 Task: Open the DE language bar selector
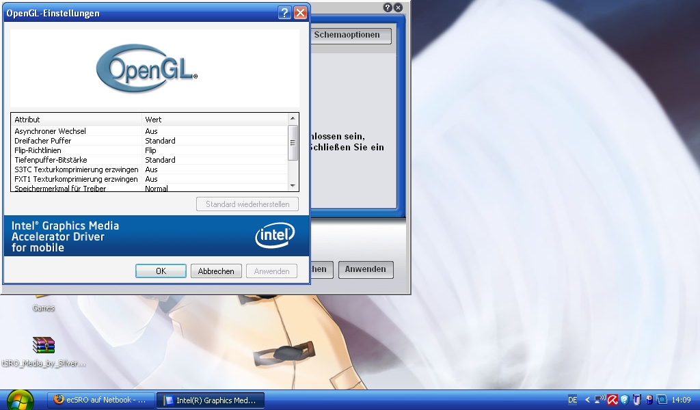(572, 400)
